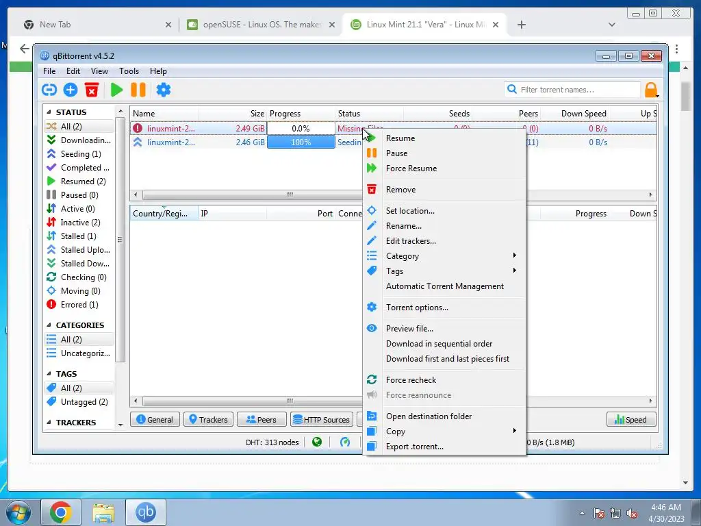
Task: Filter by Seeding (1) status
Action: (x=79, y=154)
